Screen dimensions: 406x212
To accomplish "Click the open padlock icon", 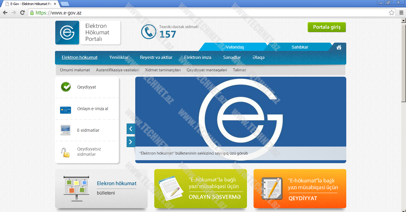I will pos(65,152).
